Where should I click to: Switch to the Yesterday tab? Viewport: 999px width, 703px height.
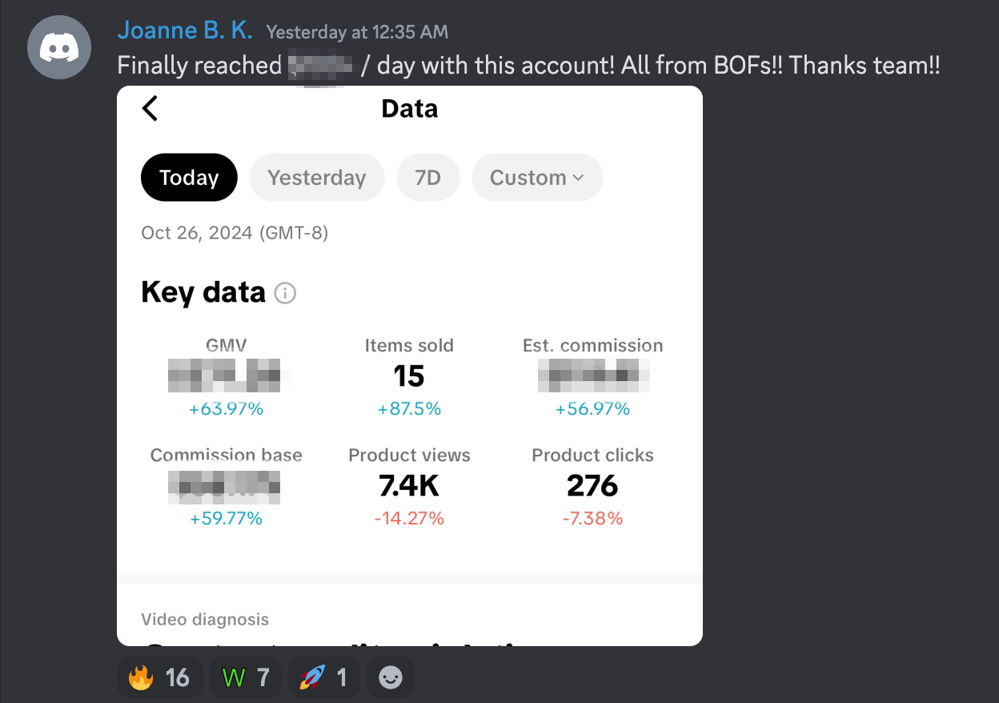(316, 178)
